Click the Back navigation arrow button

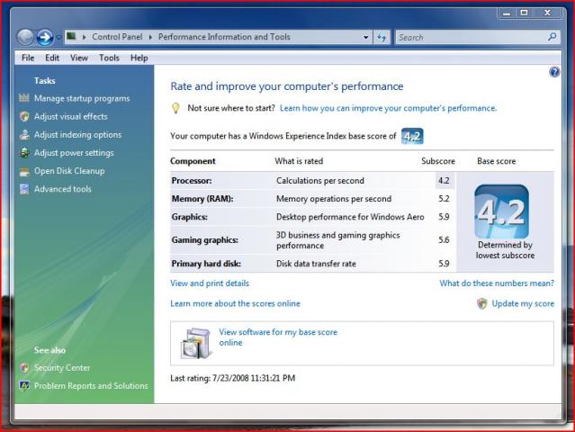tap(25, 37)
